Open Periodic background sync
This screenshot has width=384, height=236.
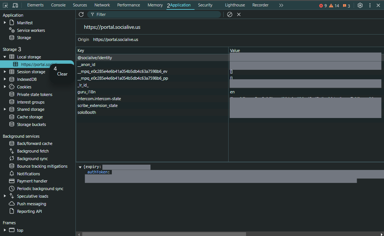coord(40,189)
